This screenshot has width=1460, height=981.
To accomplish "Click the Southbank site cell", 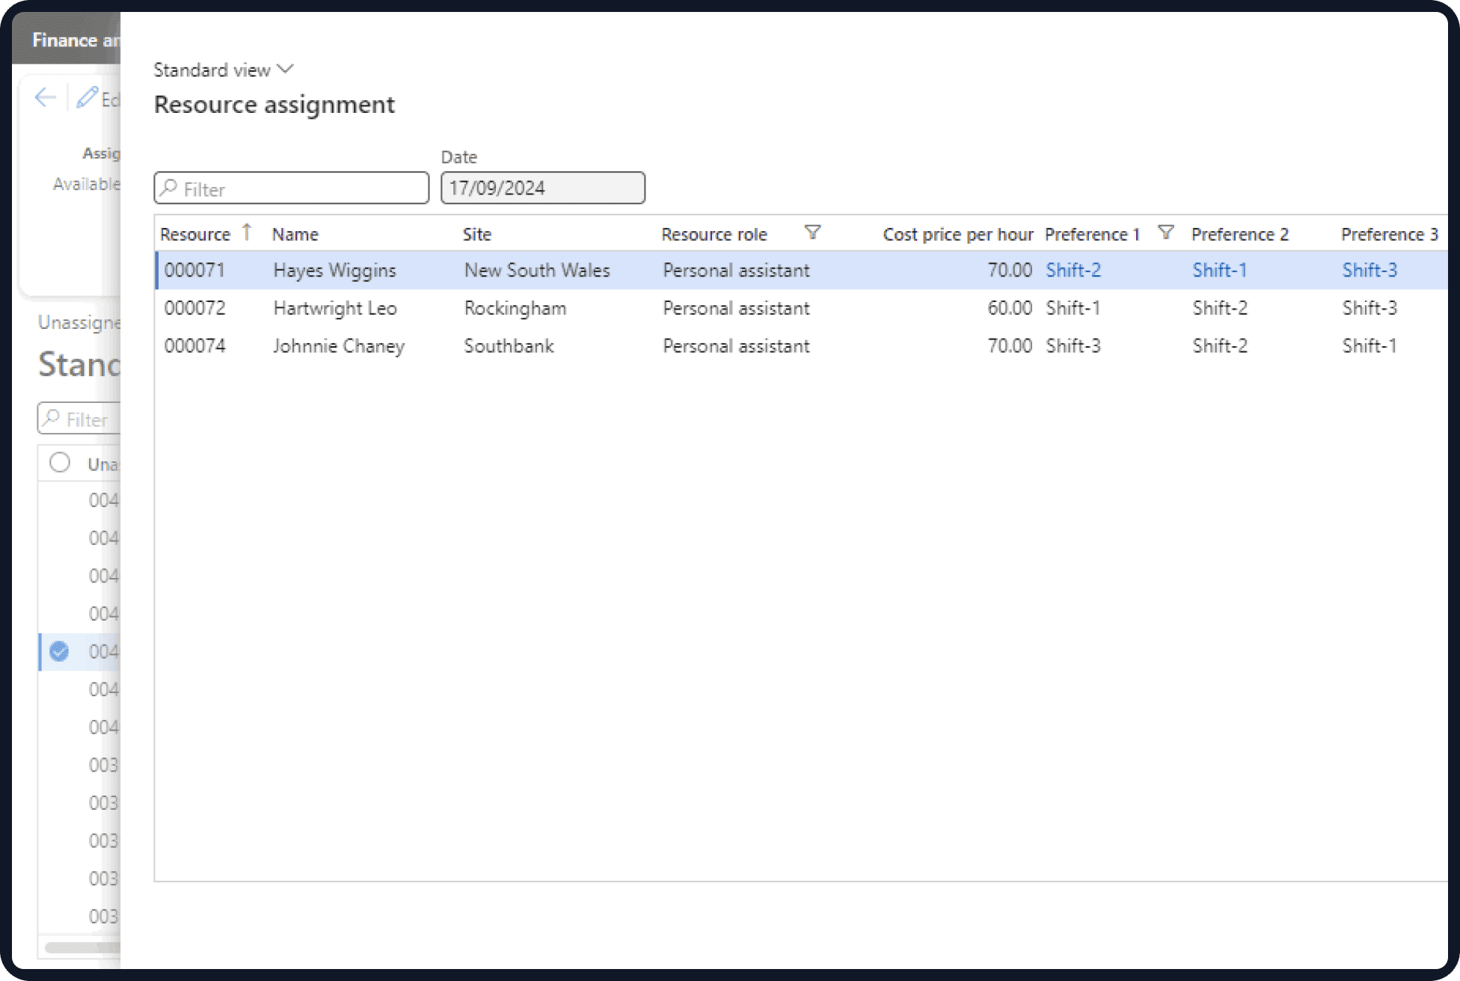I will (509, 346).
